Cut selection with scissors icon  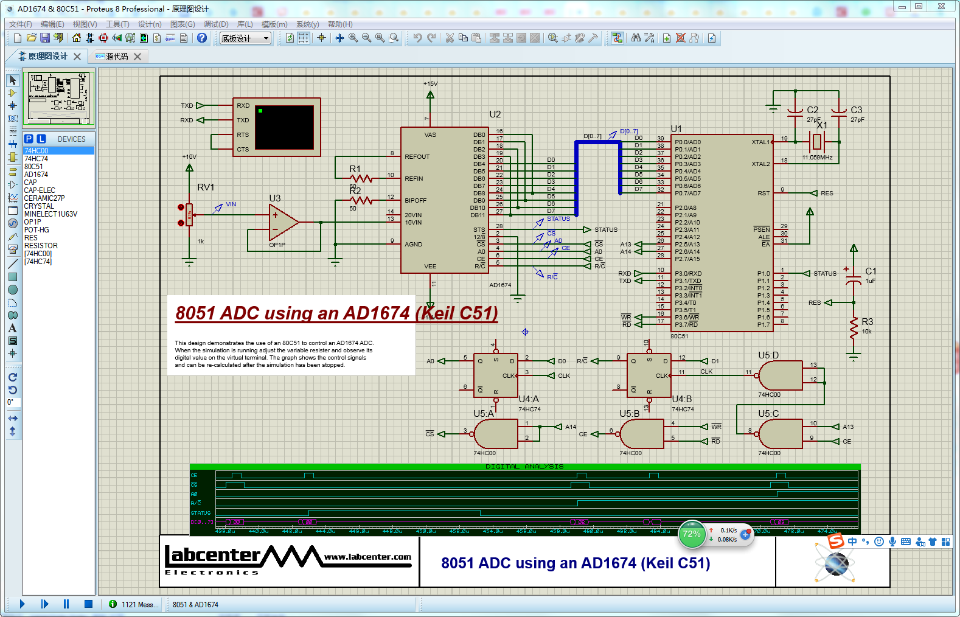[450, 38]
